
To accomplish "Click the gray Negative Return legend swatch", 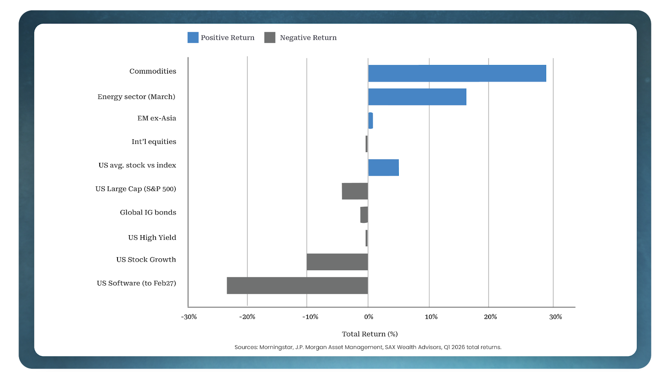I will [269, 37].
